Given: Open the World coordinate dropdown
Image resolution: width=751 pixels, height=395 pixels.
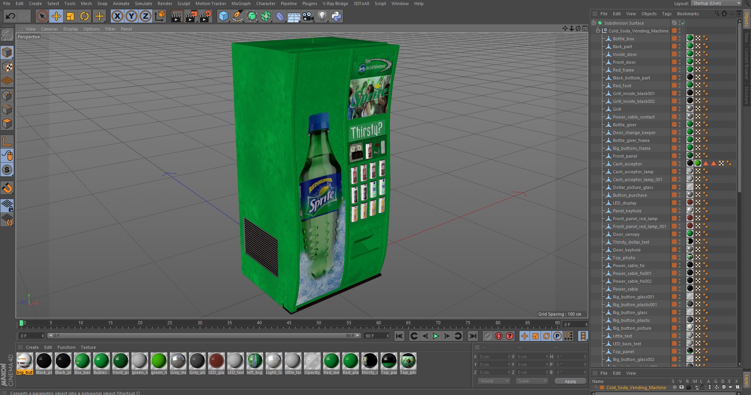Looking at the screenshot, I should pos(494,381).
